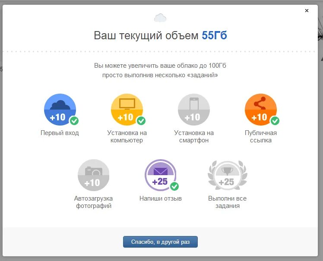Click the orange share 'Публичная ссылка' badge
323x261 pixels.
pos(261,110)
